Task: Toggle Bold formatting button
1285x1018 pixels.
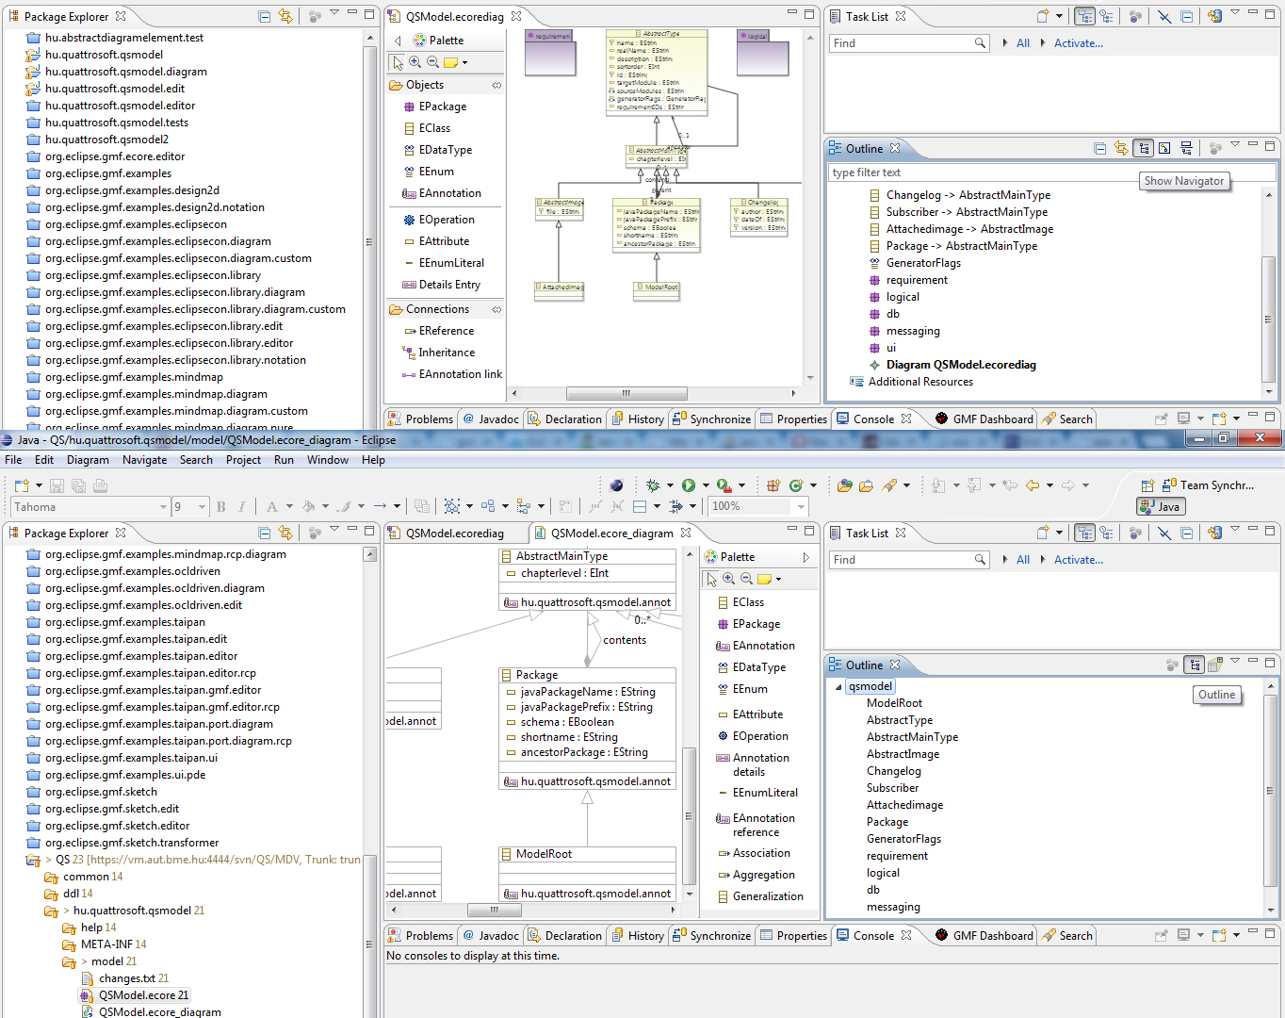Action: (x=221, y=506)
